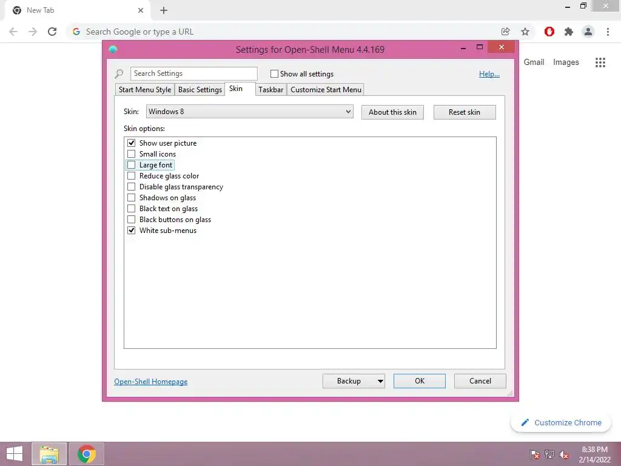Go back using Chrome's back arrow
The height and width of the screenshot is (466, 621).
13,32
